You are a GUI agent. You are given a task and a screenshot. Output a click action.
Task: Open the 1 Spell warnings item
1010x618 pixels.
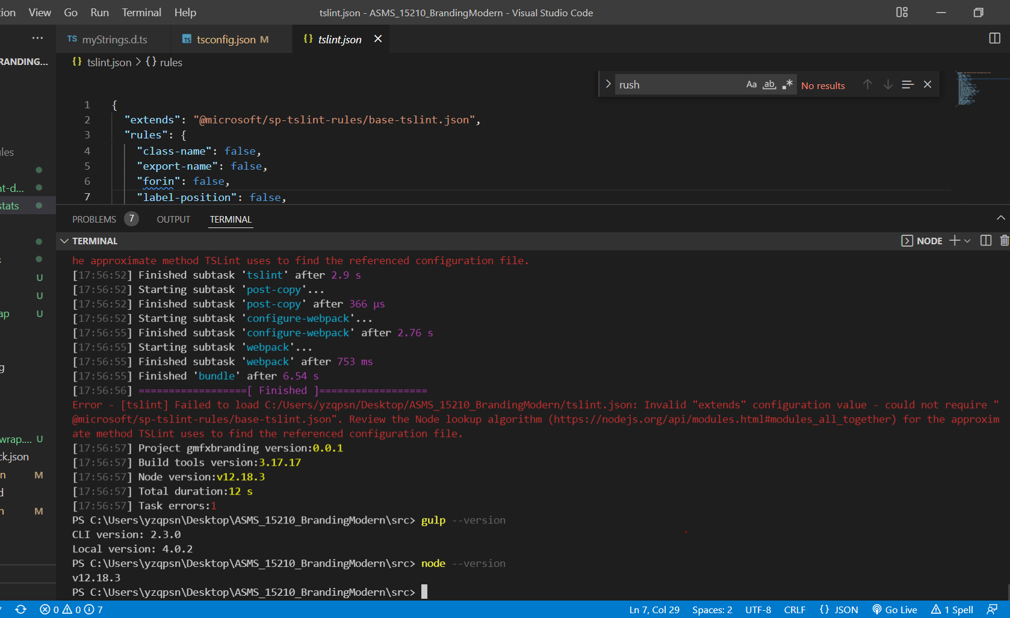pyautogui.click(x=952, y=610)
